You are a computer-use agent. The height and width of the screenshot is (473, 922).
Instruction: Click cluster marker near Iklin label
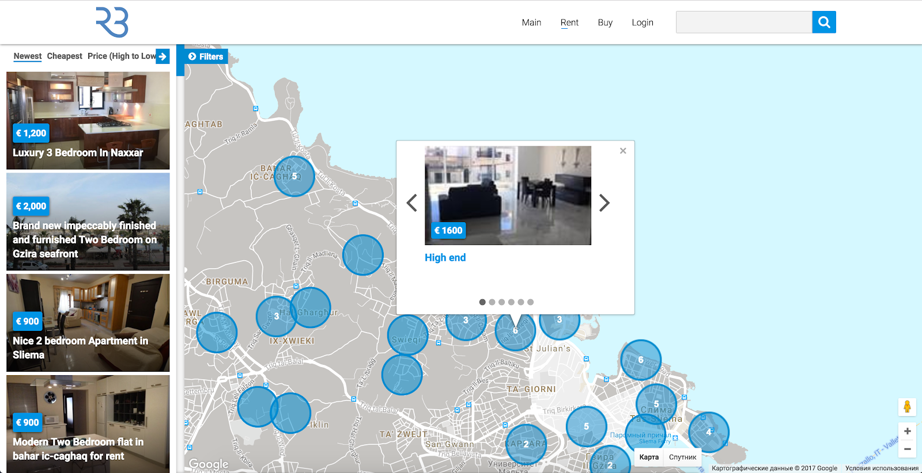pyautogui.click(x=290, y=413)
